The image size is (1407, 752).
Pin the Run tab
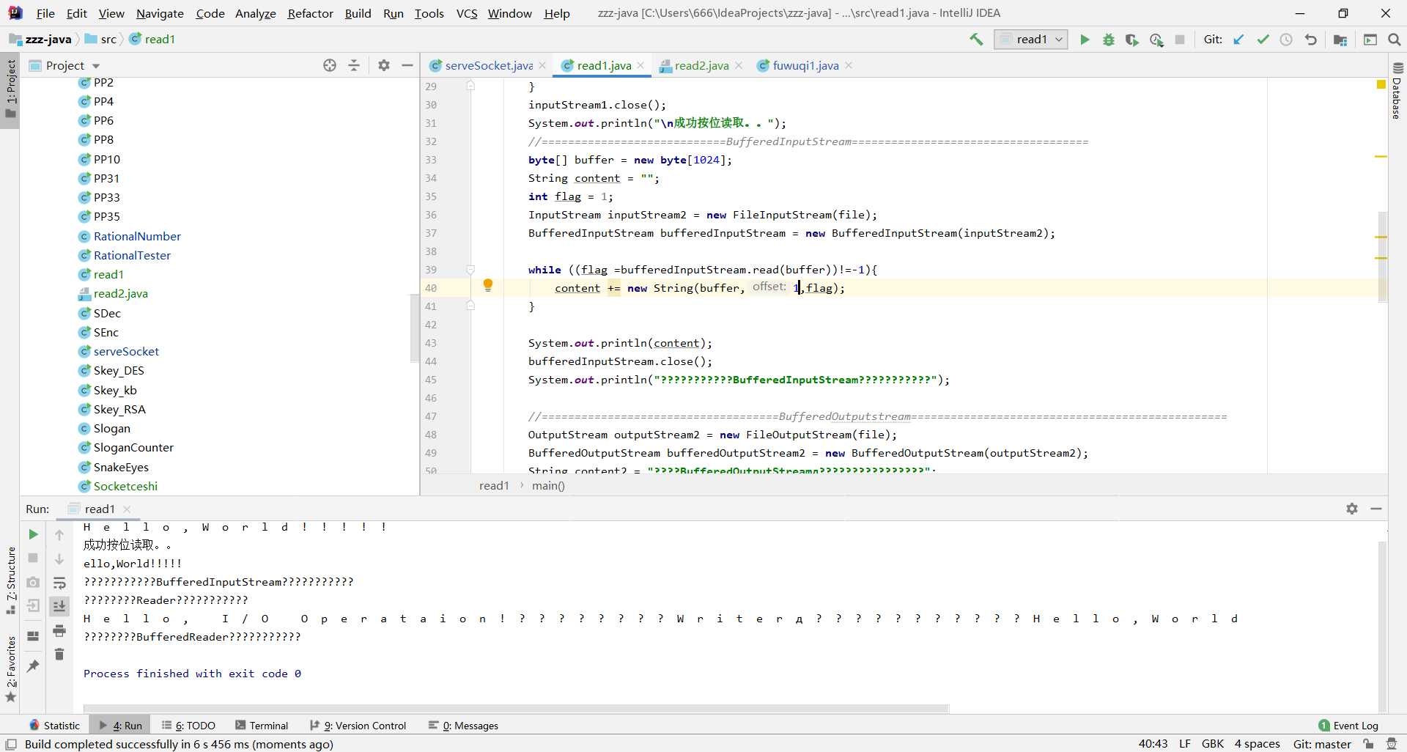(33, 666)
